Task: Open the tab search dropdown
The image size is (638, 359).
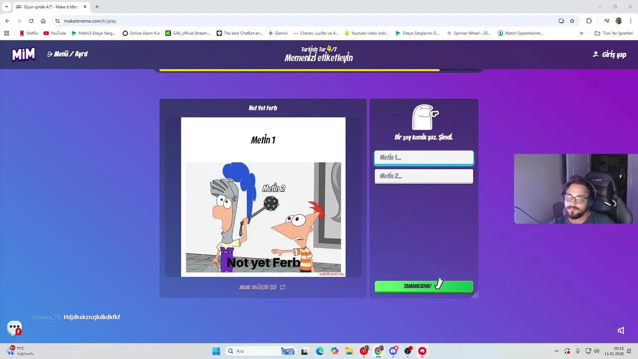Action: (6, 6)
